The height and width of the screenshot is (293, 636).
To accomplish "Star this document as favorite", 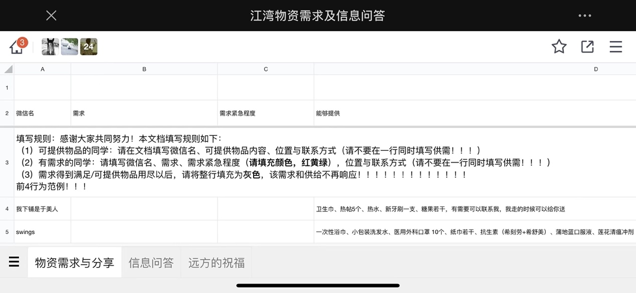I will coord(559,46).
